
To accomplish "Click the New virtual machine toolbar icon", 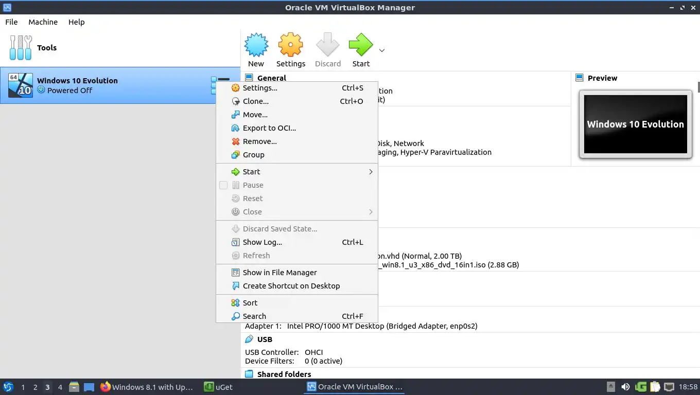I will [x=256, y=50].
